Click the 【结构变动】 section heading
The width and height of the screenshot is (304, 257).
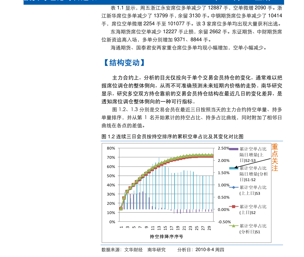click(x=125, y=63)
